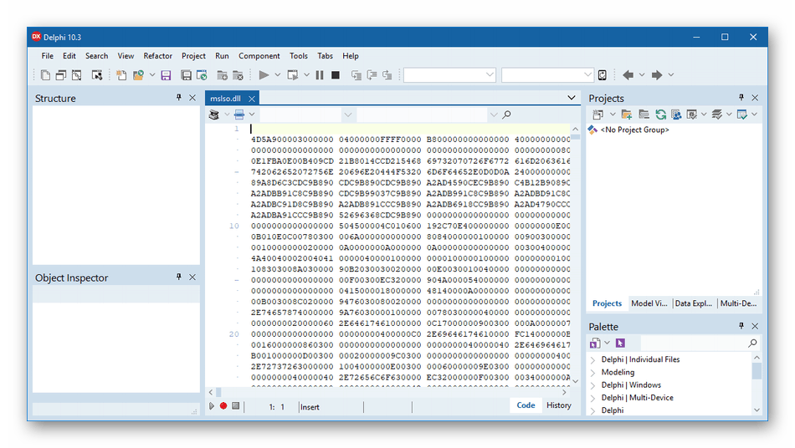Click Remove Project folder icon in Projects
Screen dimensions: 795x448
(644, 115)
